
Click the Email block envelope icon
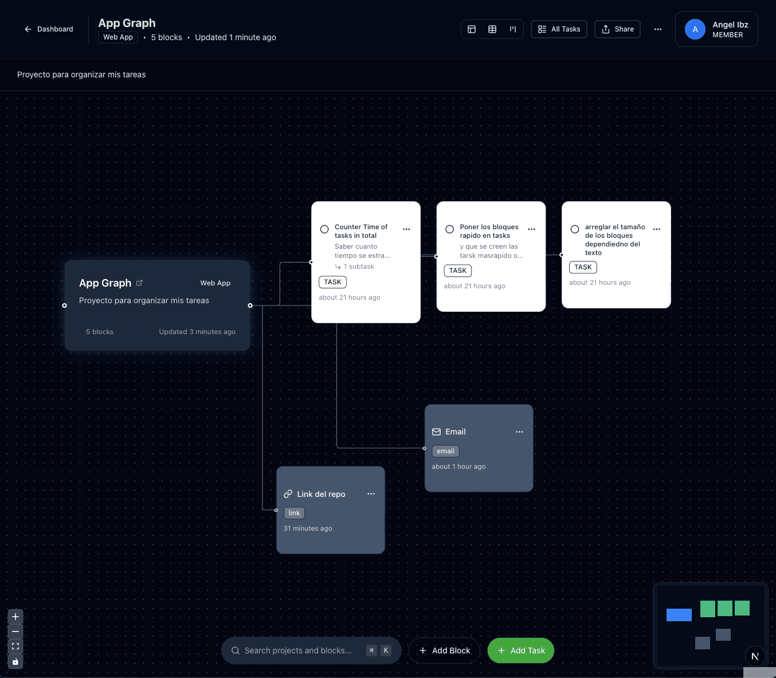pos(437,432)
